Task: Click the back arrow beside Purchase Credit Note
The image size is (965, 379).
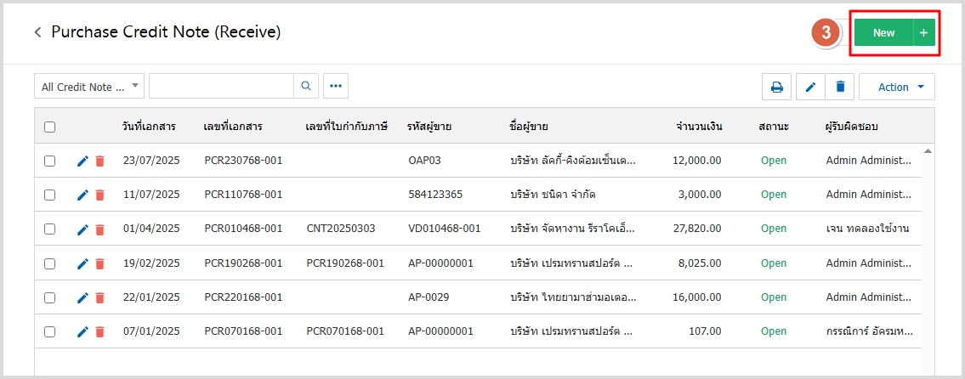Action: point(37,32)
